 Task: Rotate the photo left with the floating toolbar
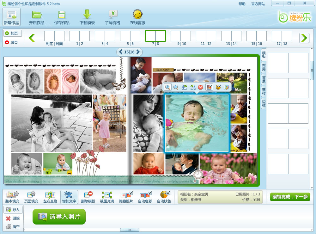[184, 87]
